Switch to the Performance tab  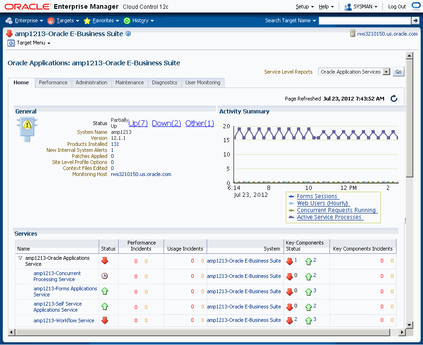[53, 82]
